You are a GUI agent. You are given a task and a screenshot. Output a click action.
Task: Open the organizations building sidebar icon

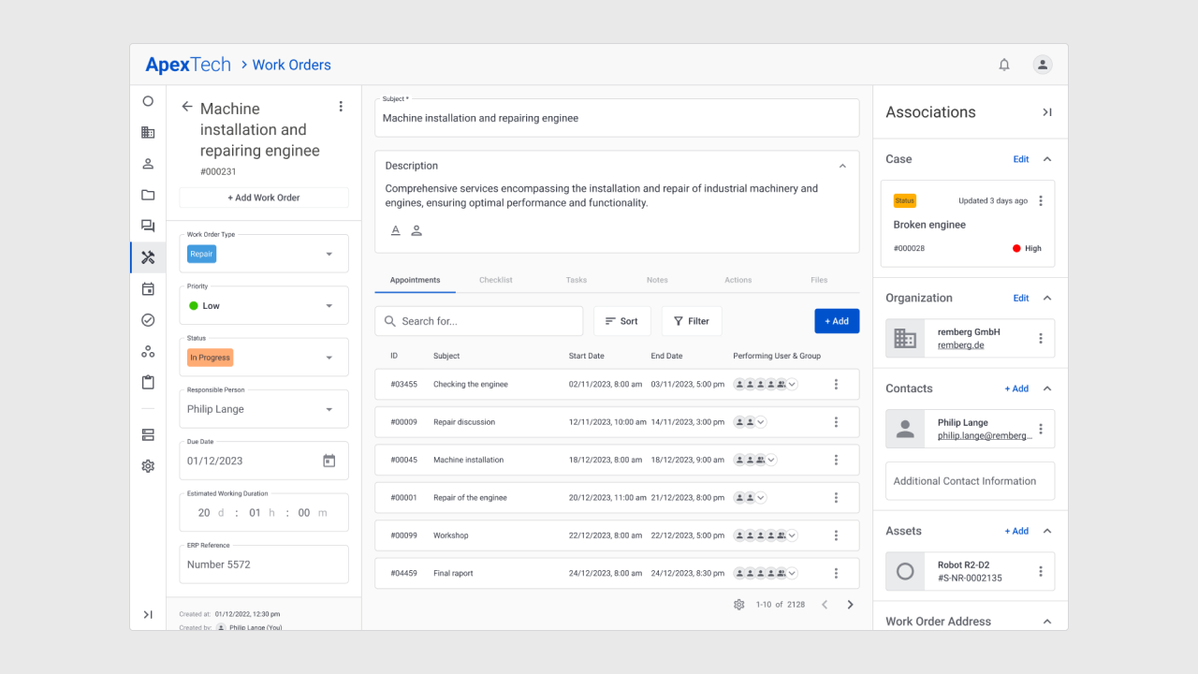(x=148, y=132)
